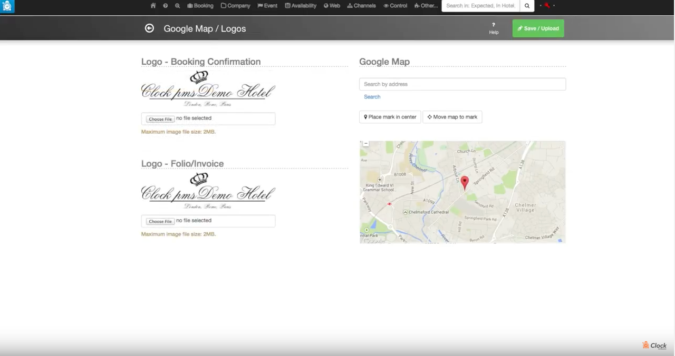The width and height of the screenshot is (675, 356).
Task: Choose file for Booking Confirmation logo
Action: coord(160,119)
